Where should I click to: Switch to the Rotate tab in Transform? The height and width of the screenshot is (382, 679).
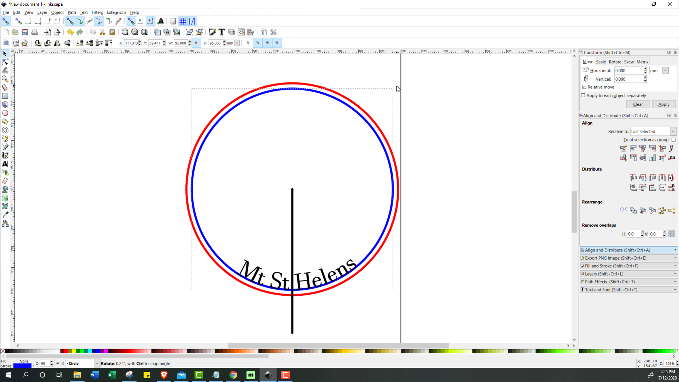click(x=615, y=62)
